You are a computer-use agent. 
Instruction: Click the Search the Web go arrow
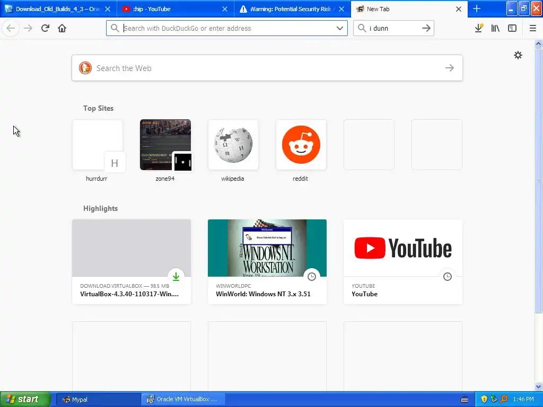[450, 68]
